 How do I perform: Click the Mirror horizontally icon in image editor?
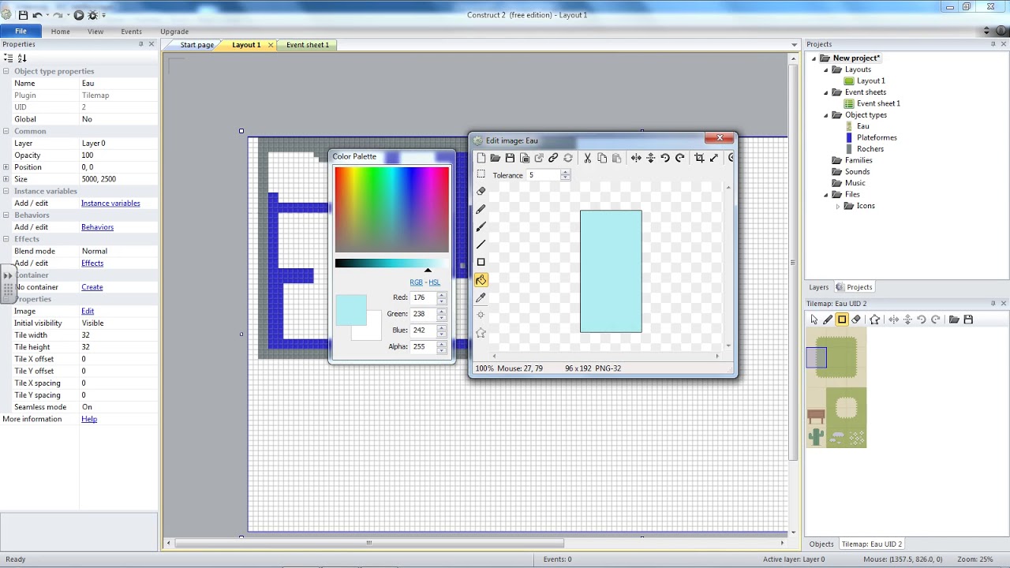pyautogui.click(x=636, y=158)
